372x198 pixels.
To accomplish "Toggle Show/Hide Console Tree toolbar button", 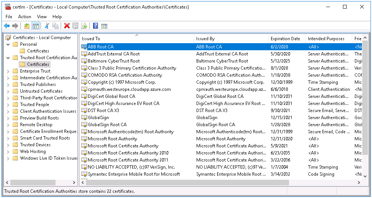I will [36, 26].
